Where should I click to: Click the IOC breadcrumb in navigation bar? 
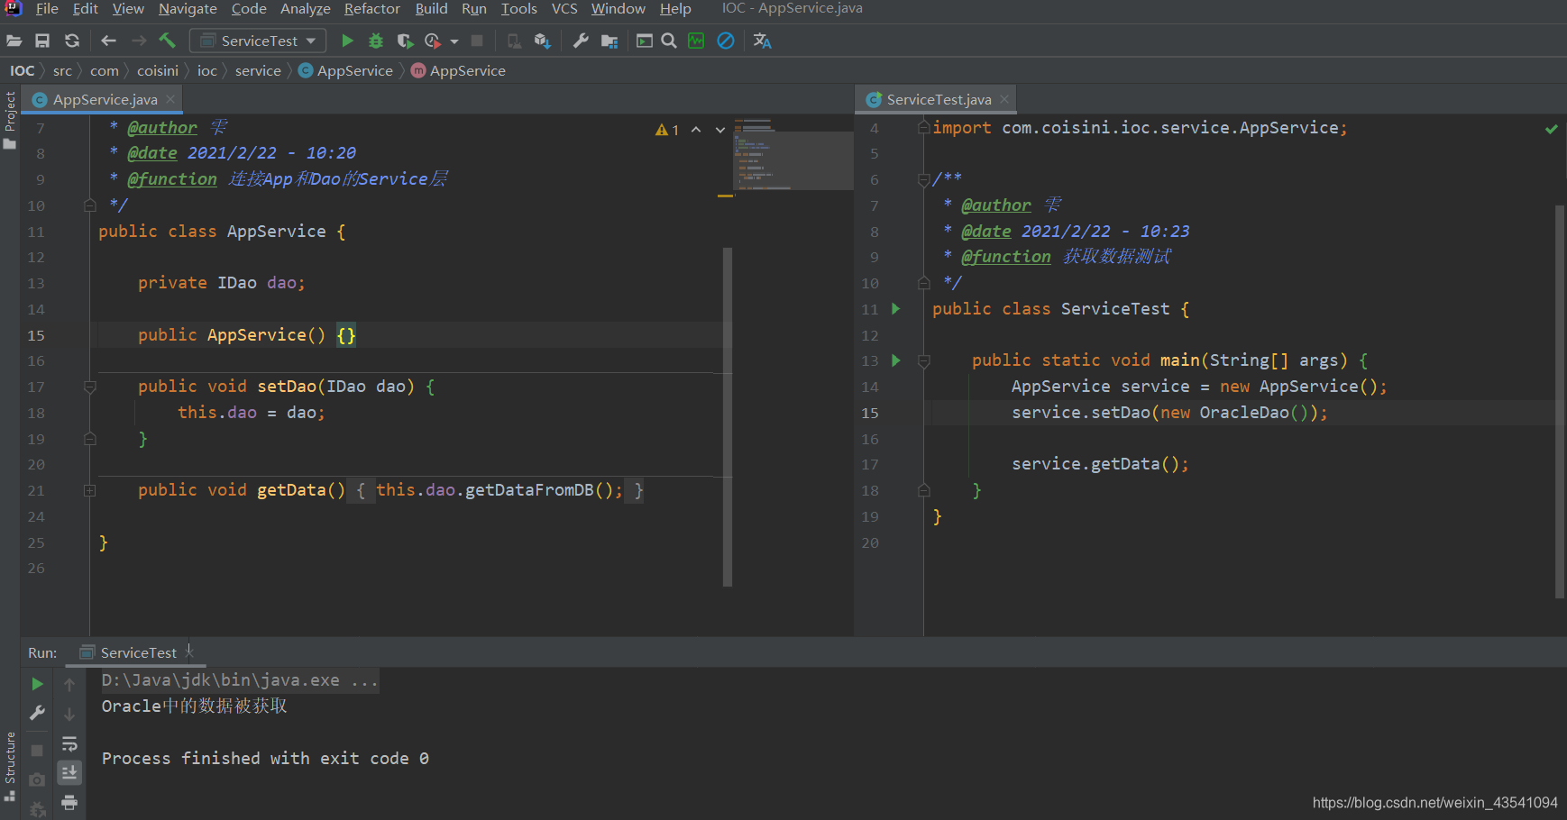tap(22, 70)
